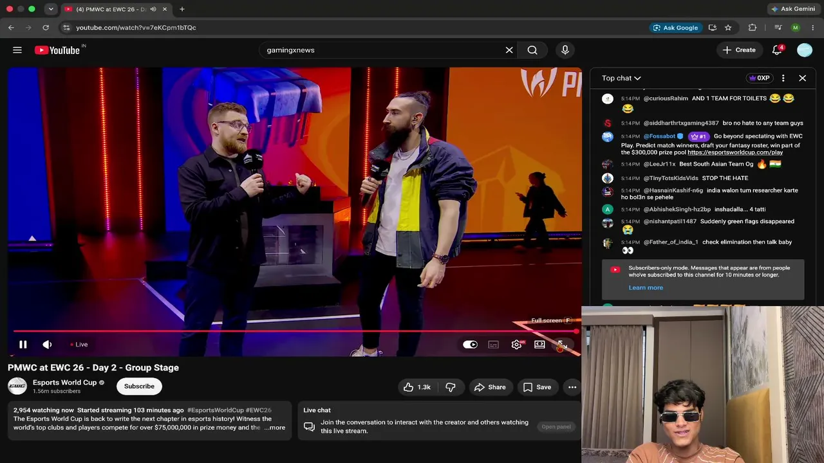Go back with the browser back arrow
Screen dimensions: 824x463
coord(11,28)
